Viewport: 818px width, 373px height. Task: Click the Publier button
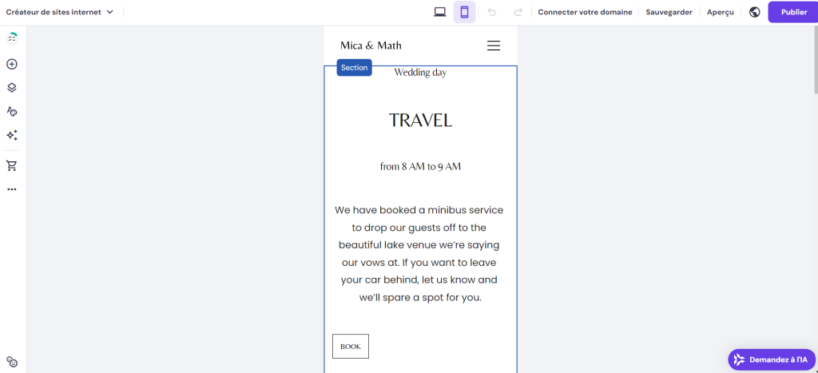tap(793, 12)
